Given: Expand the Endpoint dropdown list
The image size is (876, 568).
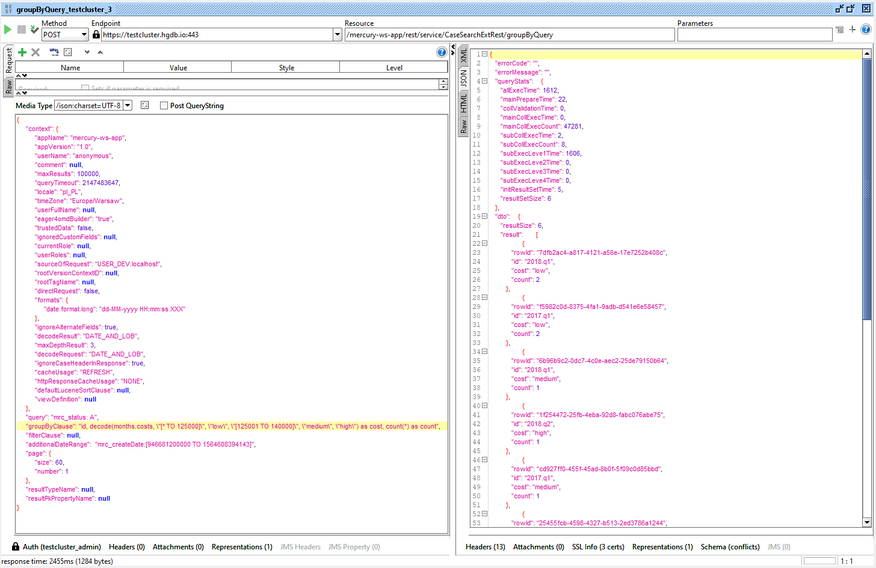Looking at the screenshot, I should 337,35.
